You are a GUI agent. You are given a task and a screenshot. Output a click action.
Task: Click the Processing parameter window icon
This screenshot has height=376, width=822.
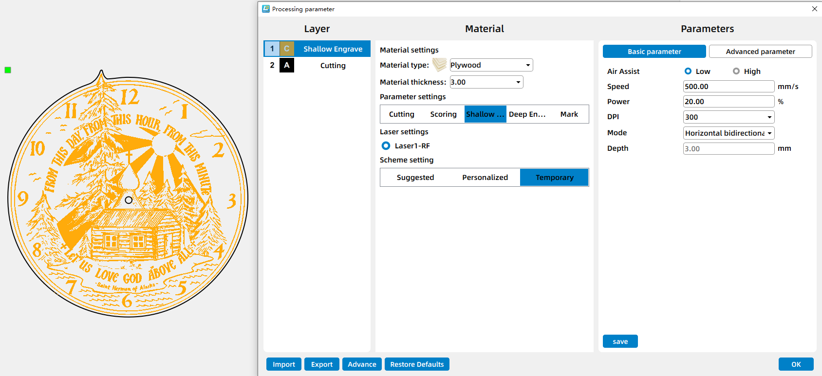(266, 9)
